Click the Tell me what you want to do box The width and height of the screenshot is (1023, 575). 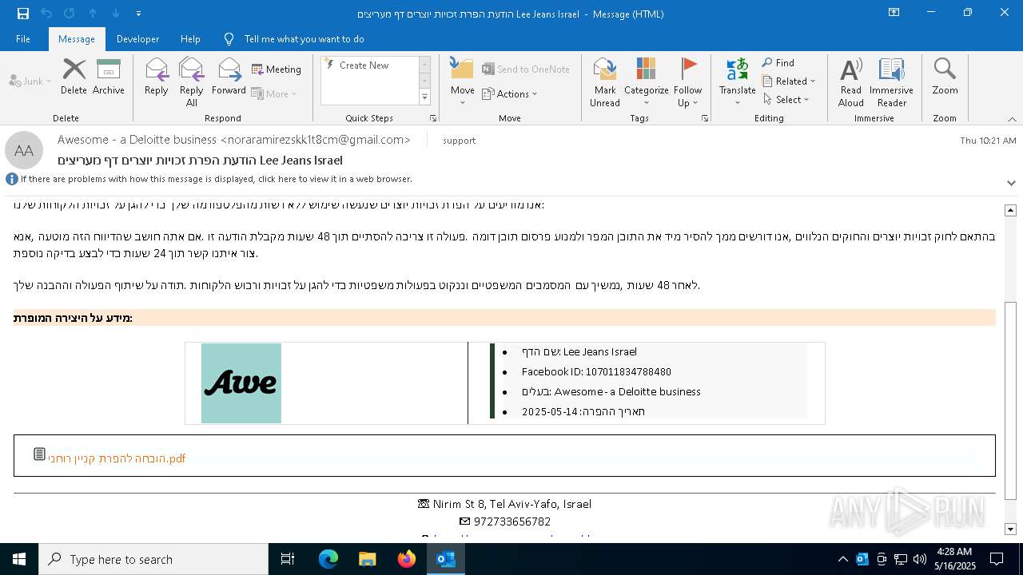[x=304, y=38]
